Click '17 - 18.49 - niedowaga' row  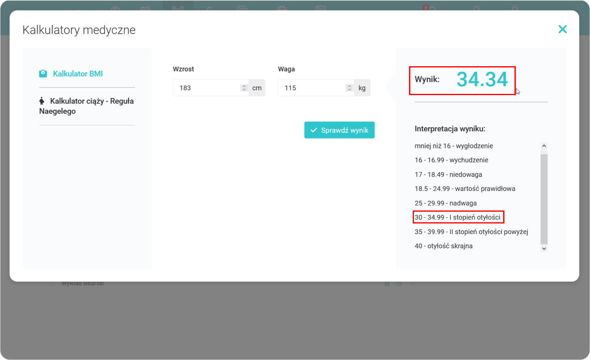tap(448, 174)
